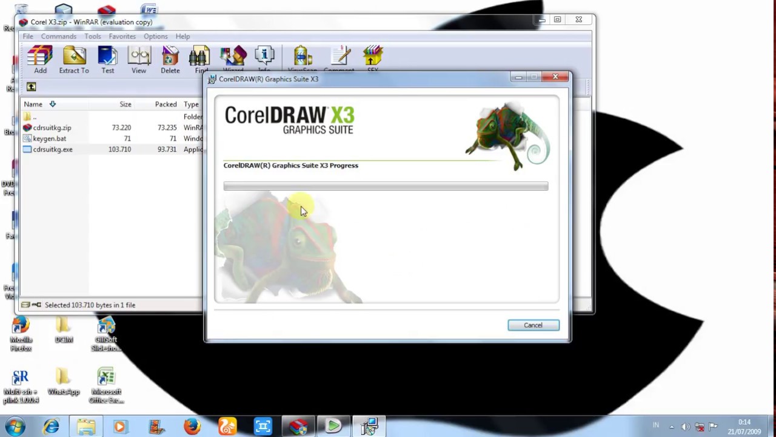Open WinRAR Tools menu

tap(93, 36)
